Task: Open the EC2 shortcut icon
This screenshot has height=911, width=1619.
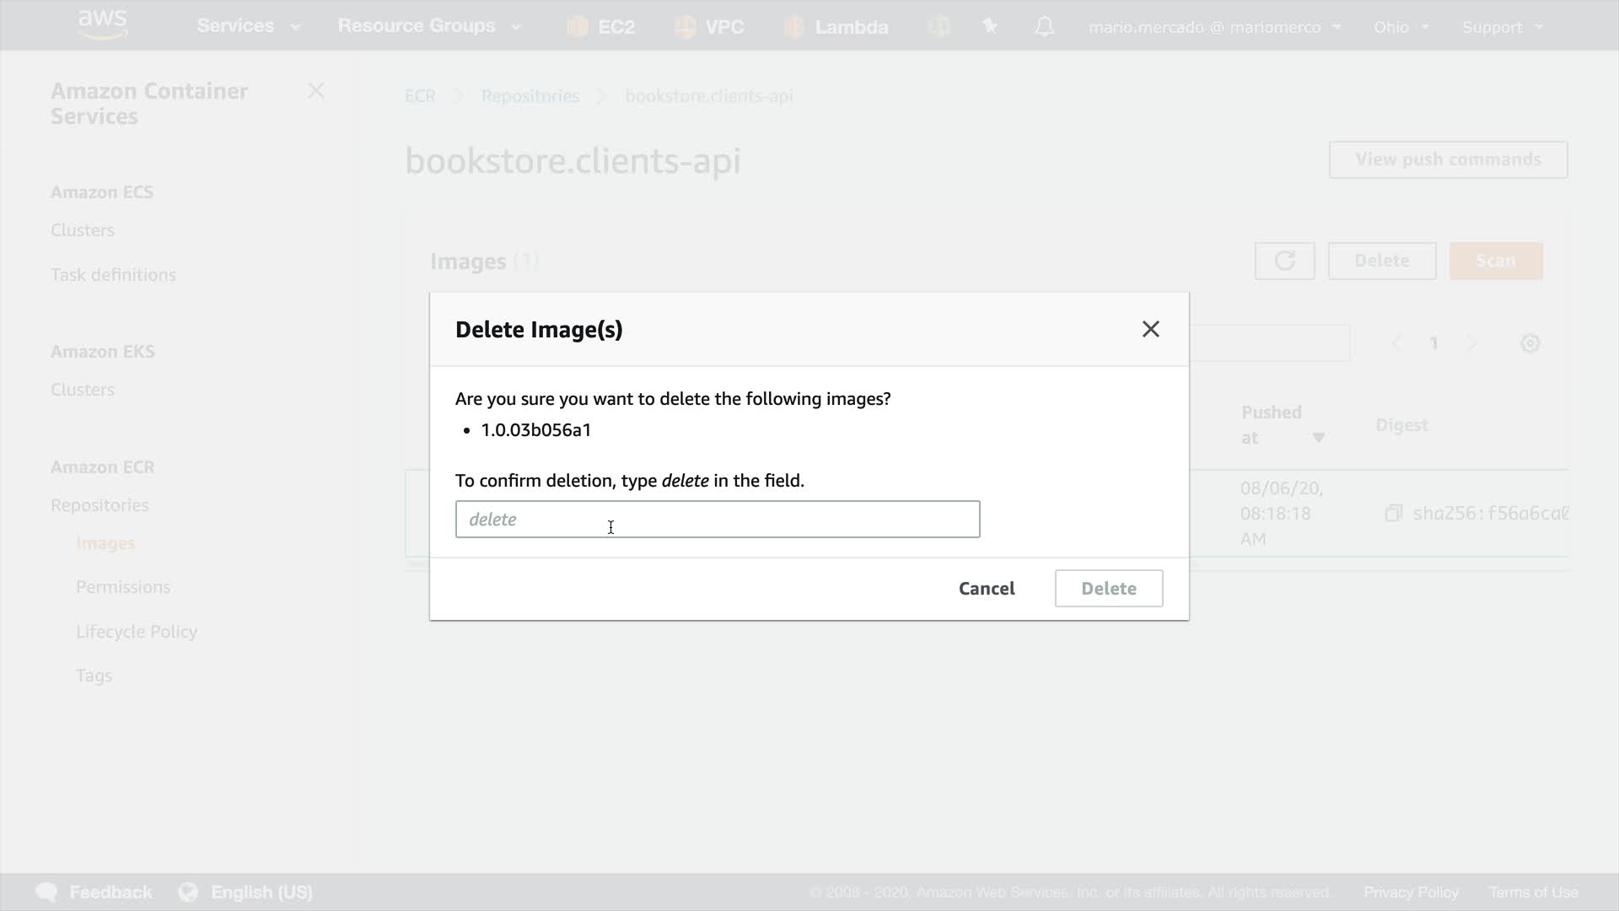Action: 578,27
